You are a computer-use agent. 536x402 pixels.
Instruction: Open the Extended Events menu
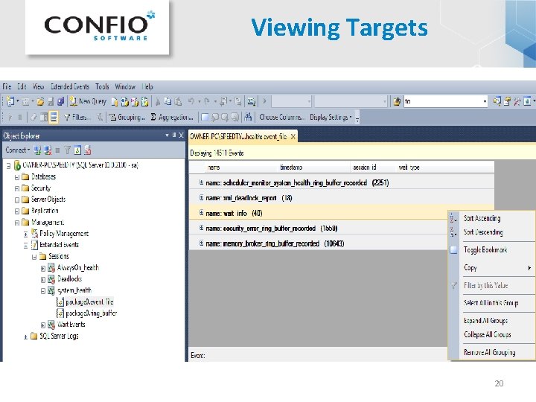pyautogui.click(x=70, y=86)
